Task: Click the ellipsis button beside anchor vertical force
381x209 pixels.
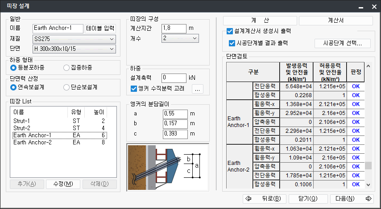Action: [x=197, y=89]
